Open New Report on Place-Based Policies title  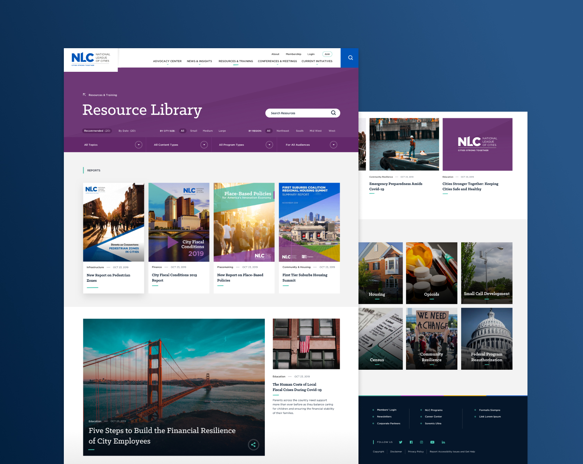click(x=240, y=277)
